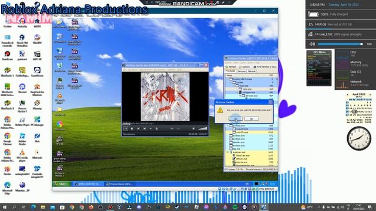Click the MPC-BE XP taskbar button
The width and height of the screenshot is (376, 211).
89,184
